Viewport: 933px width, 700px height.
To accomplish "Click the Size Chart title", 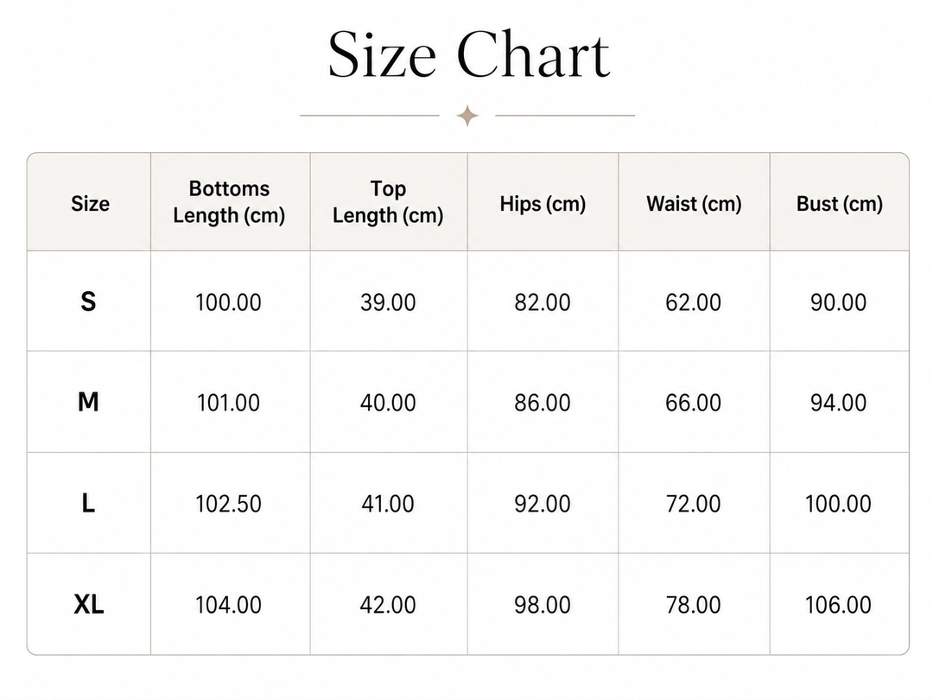I will pyautogui.click(x=469, y=54).
